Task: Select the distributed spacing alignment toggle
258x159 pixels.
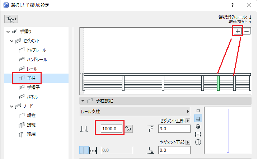Action: [93, 150]
